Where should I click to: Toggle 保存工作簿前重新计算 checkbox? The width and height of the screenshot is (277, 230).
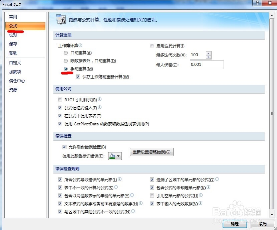78,77
